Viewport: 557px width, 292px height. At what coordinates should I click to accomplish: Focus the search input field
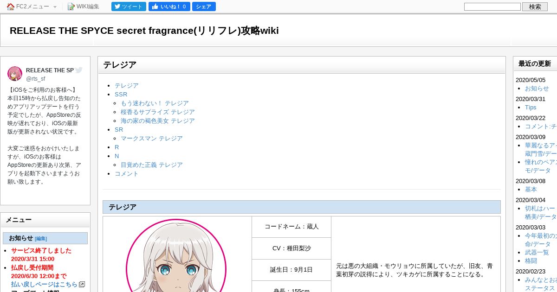pos(492,6)
